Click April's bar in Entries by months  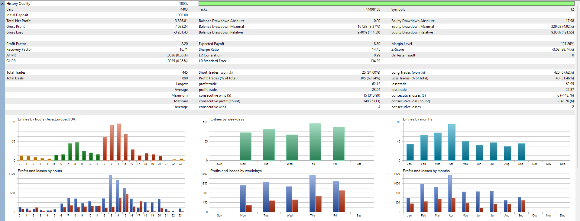click(x=452, y=142)
